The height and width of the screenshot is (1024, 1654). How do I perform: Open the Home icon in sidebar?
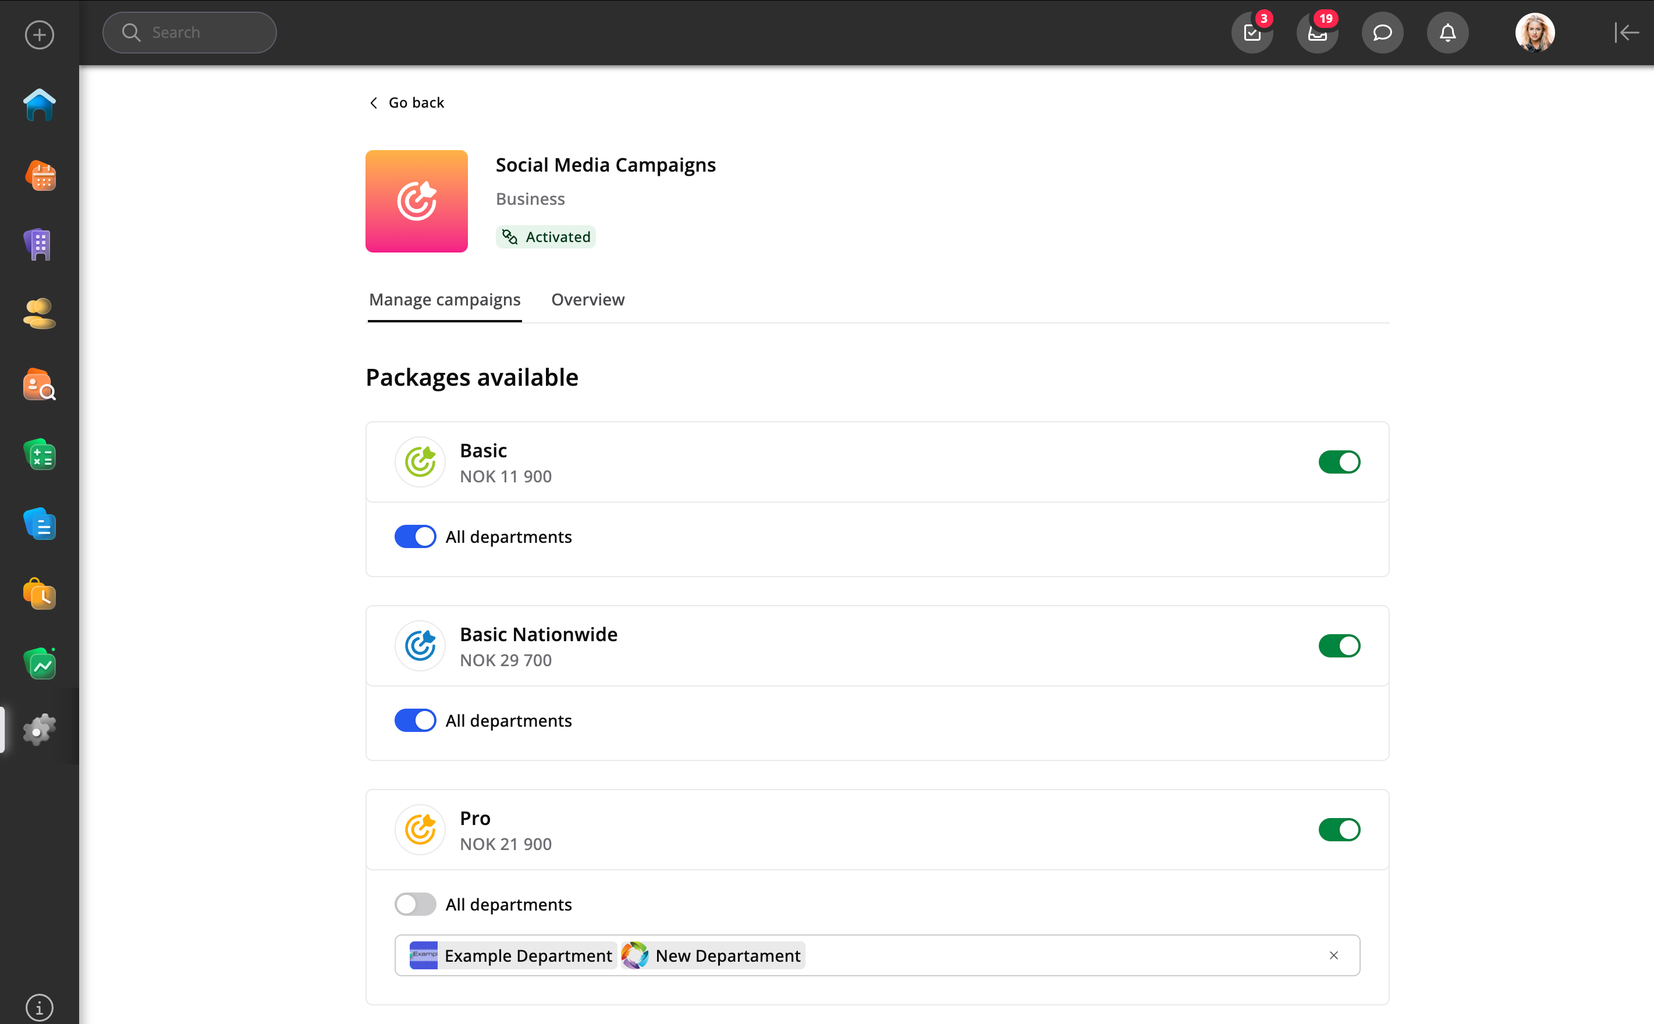coord(40,105)
